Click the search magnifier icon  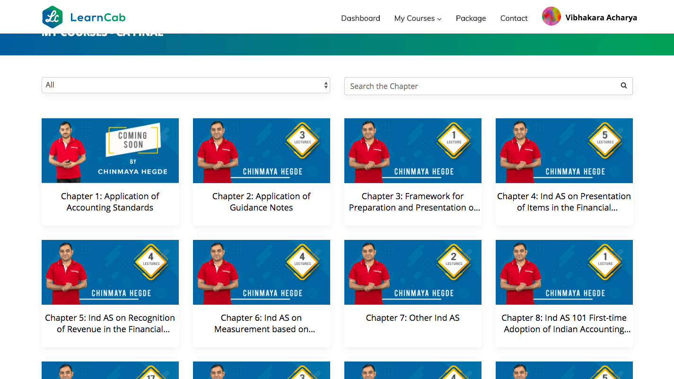click(623, 86)
